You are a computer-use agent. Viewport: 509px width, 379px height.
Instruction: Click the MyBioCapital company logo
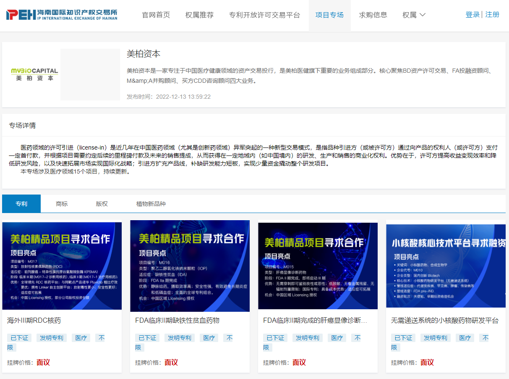coord(34,74)
